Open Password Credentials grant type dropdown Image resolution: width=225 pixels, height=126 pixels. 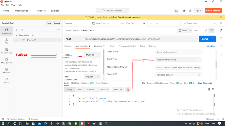[178, 60]
